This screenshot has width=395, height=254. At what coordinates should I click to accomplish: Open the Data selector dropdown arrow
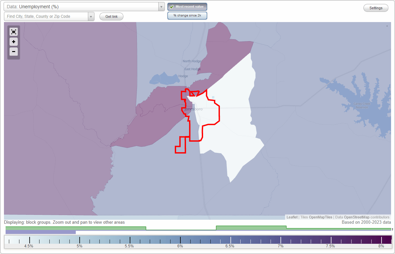tap(161, 7)
